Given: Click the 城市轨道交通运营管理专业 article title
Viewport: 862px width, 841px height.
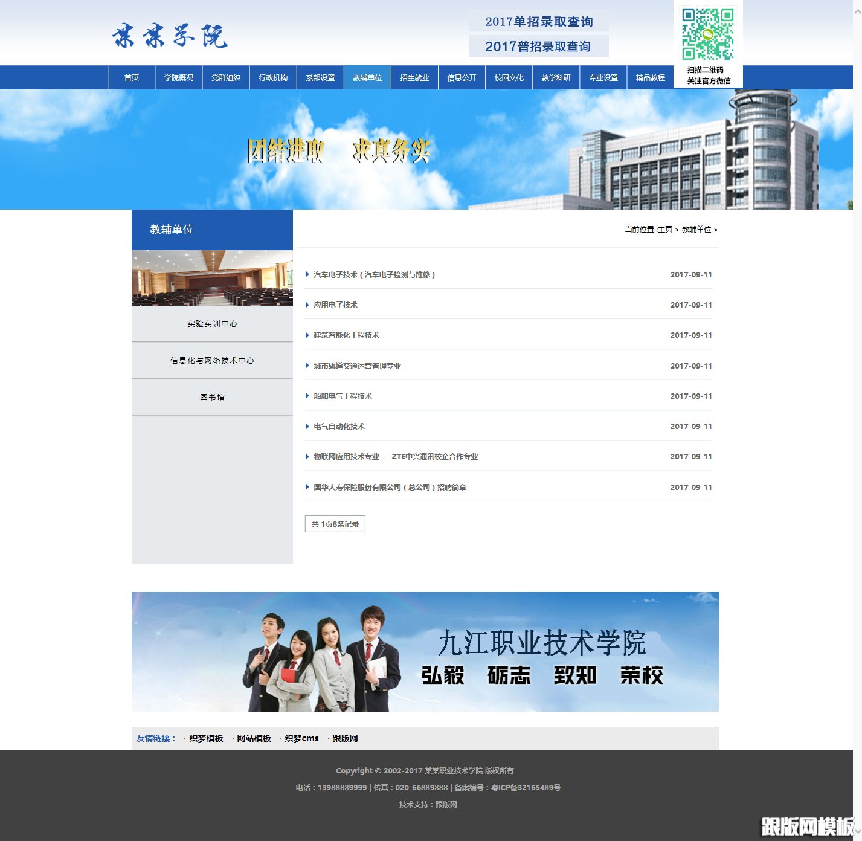Looking at the screenshot, I should 356,366.
